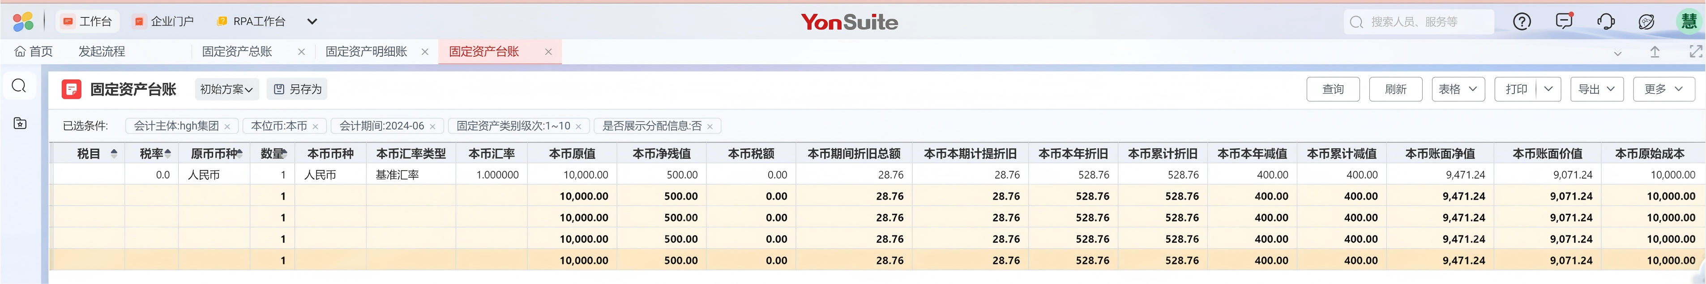The image size is (1706, 284).
Task: Open the 更多 dropdown
Action: (1663, 89)
